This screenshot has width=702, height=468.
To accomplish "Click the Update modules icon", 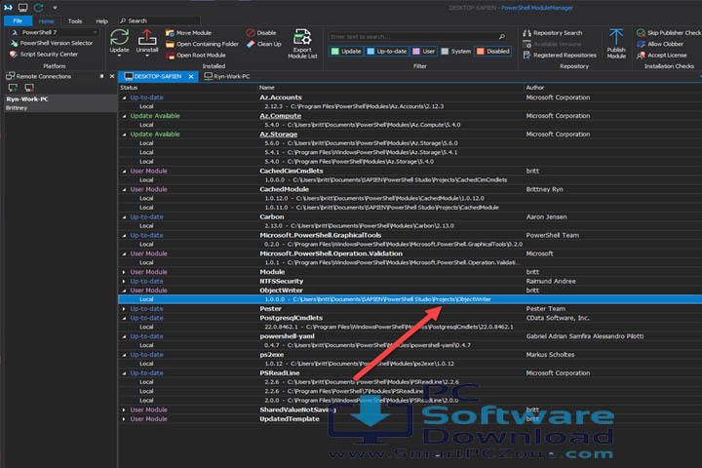I will 119,38.
